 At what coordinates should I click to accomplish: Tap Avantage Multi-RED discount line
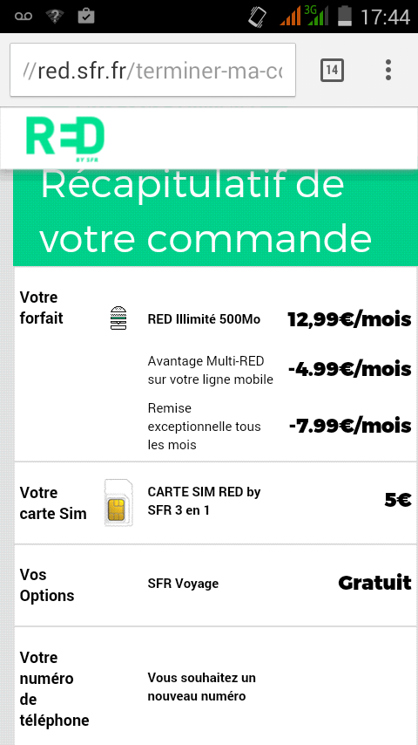click(210, 370)
